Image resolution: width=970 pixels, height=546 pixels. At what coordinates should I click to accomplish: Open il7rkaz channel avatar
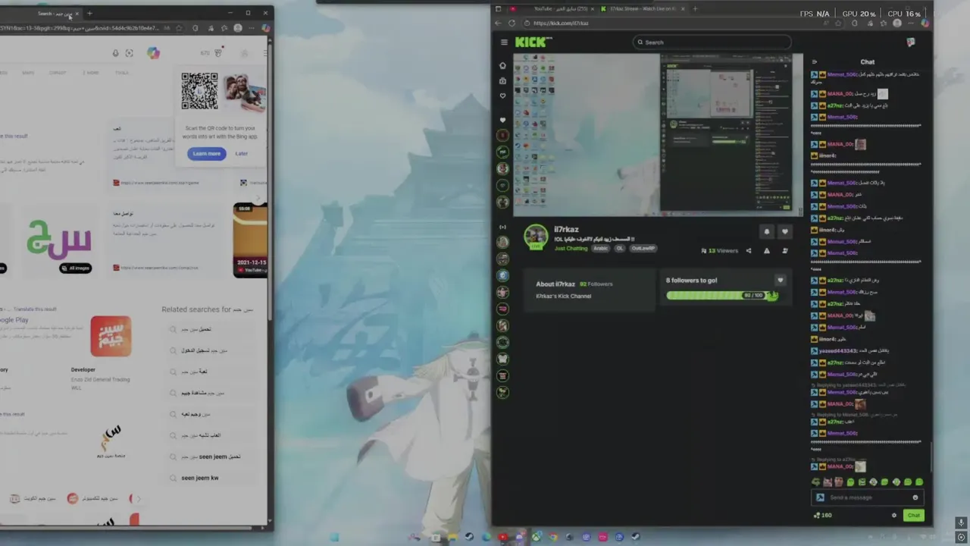click(536, 237)
